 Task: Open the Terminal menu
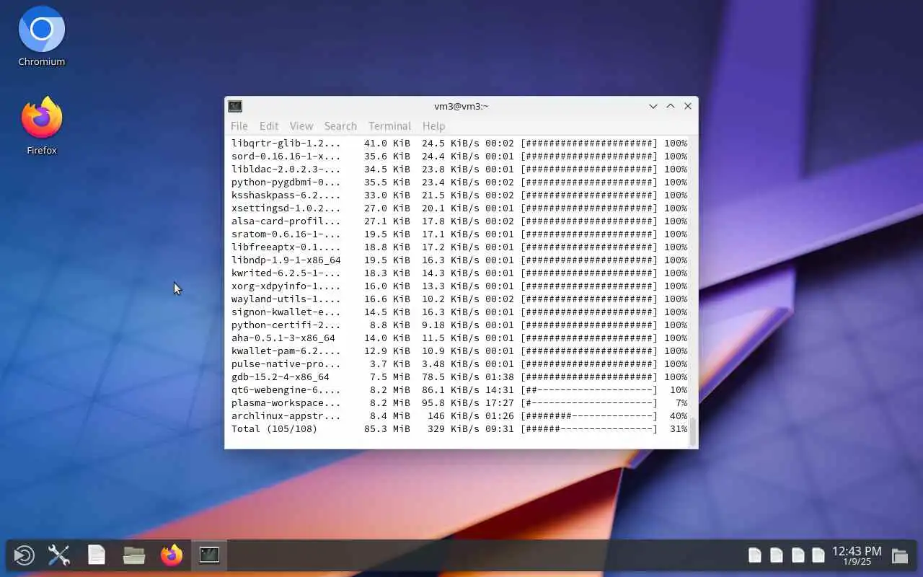click(389, 125)
